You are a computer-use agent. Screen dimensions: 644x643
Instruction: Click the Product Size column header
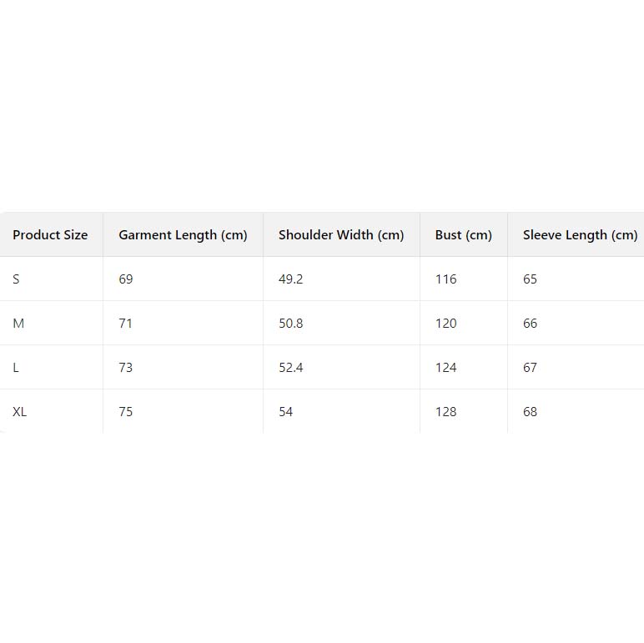click(x=50, y=235)
